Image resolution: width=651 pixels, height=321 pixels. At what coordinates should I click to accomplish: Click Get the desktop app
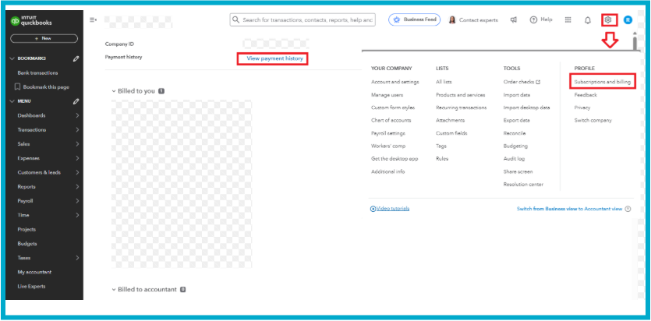pos(394,159)
